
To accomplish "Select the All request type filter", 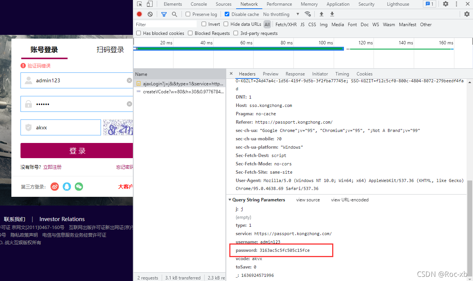I will click(x=267, y=24).
